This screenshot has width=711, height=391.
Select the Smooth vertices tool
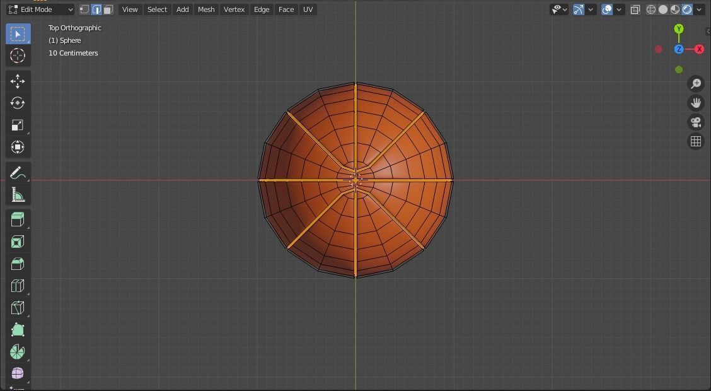click(x=18, y=373)
